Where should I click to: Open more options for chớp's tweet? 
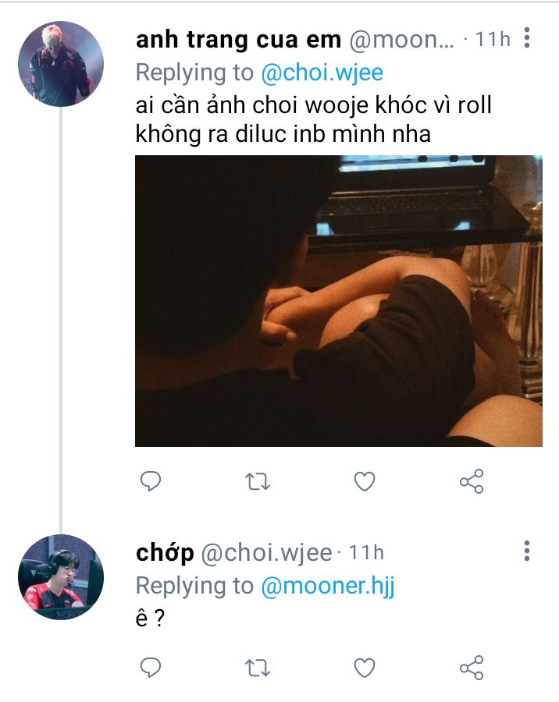[528, 551]
